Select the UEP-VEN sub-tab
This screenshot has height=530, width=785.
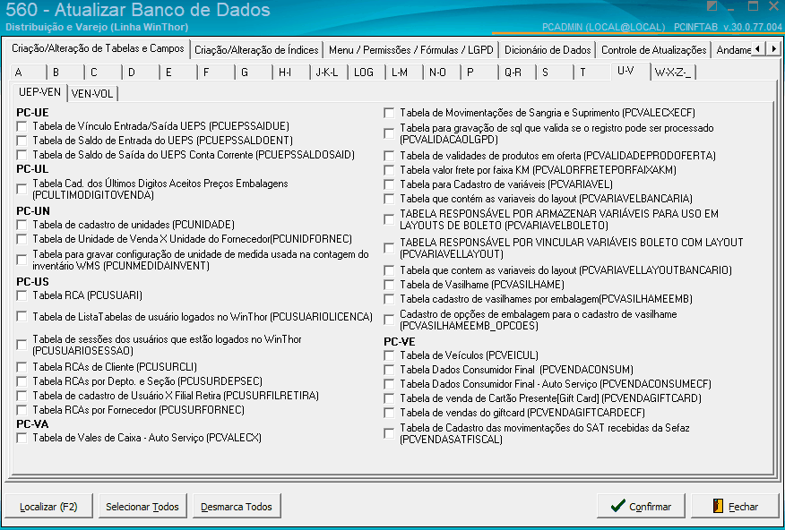[39, 92]
